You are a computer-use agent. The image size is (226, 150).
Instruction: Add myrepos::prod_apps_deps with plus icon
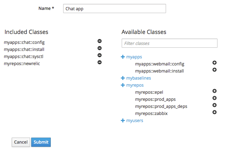[214, 105]
